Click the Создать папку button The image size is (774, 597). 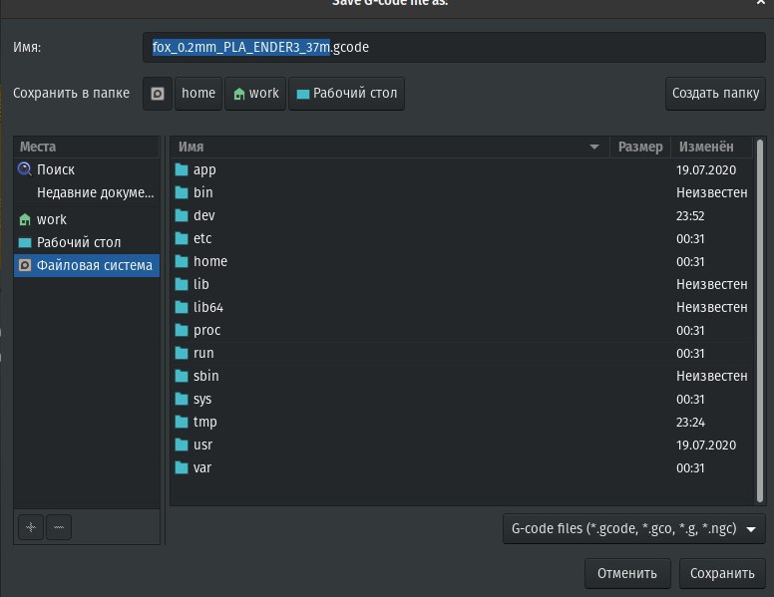(x=715, y=94)
